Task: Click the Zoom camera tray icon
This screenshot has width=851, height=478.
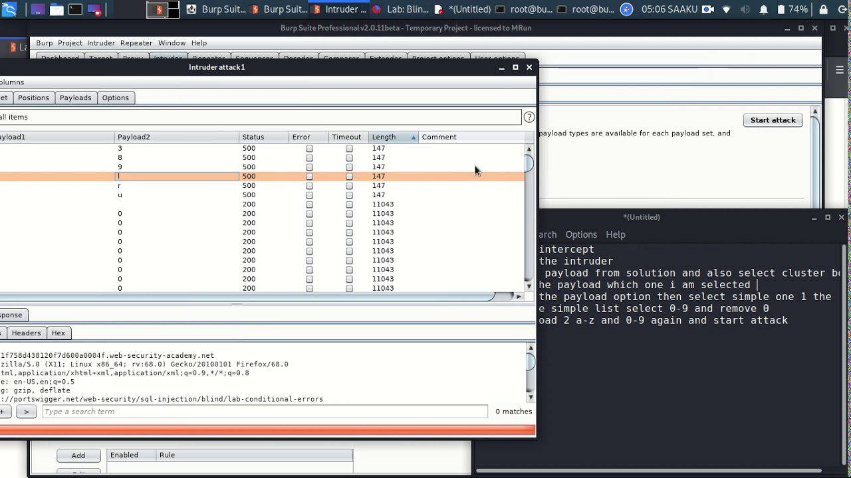Action: (707, 9)
